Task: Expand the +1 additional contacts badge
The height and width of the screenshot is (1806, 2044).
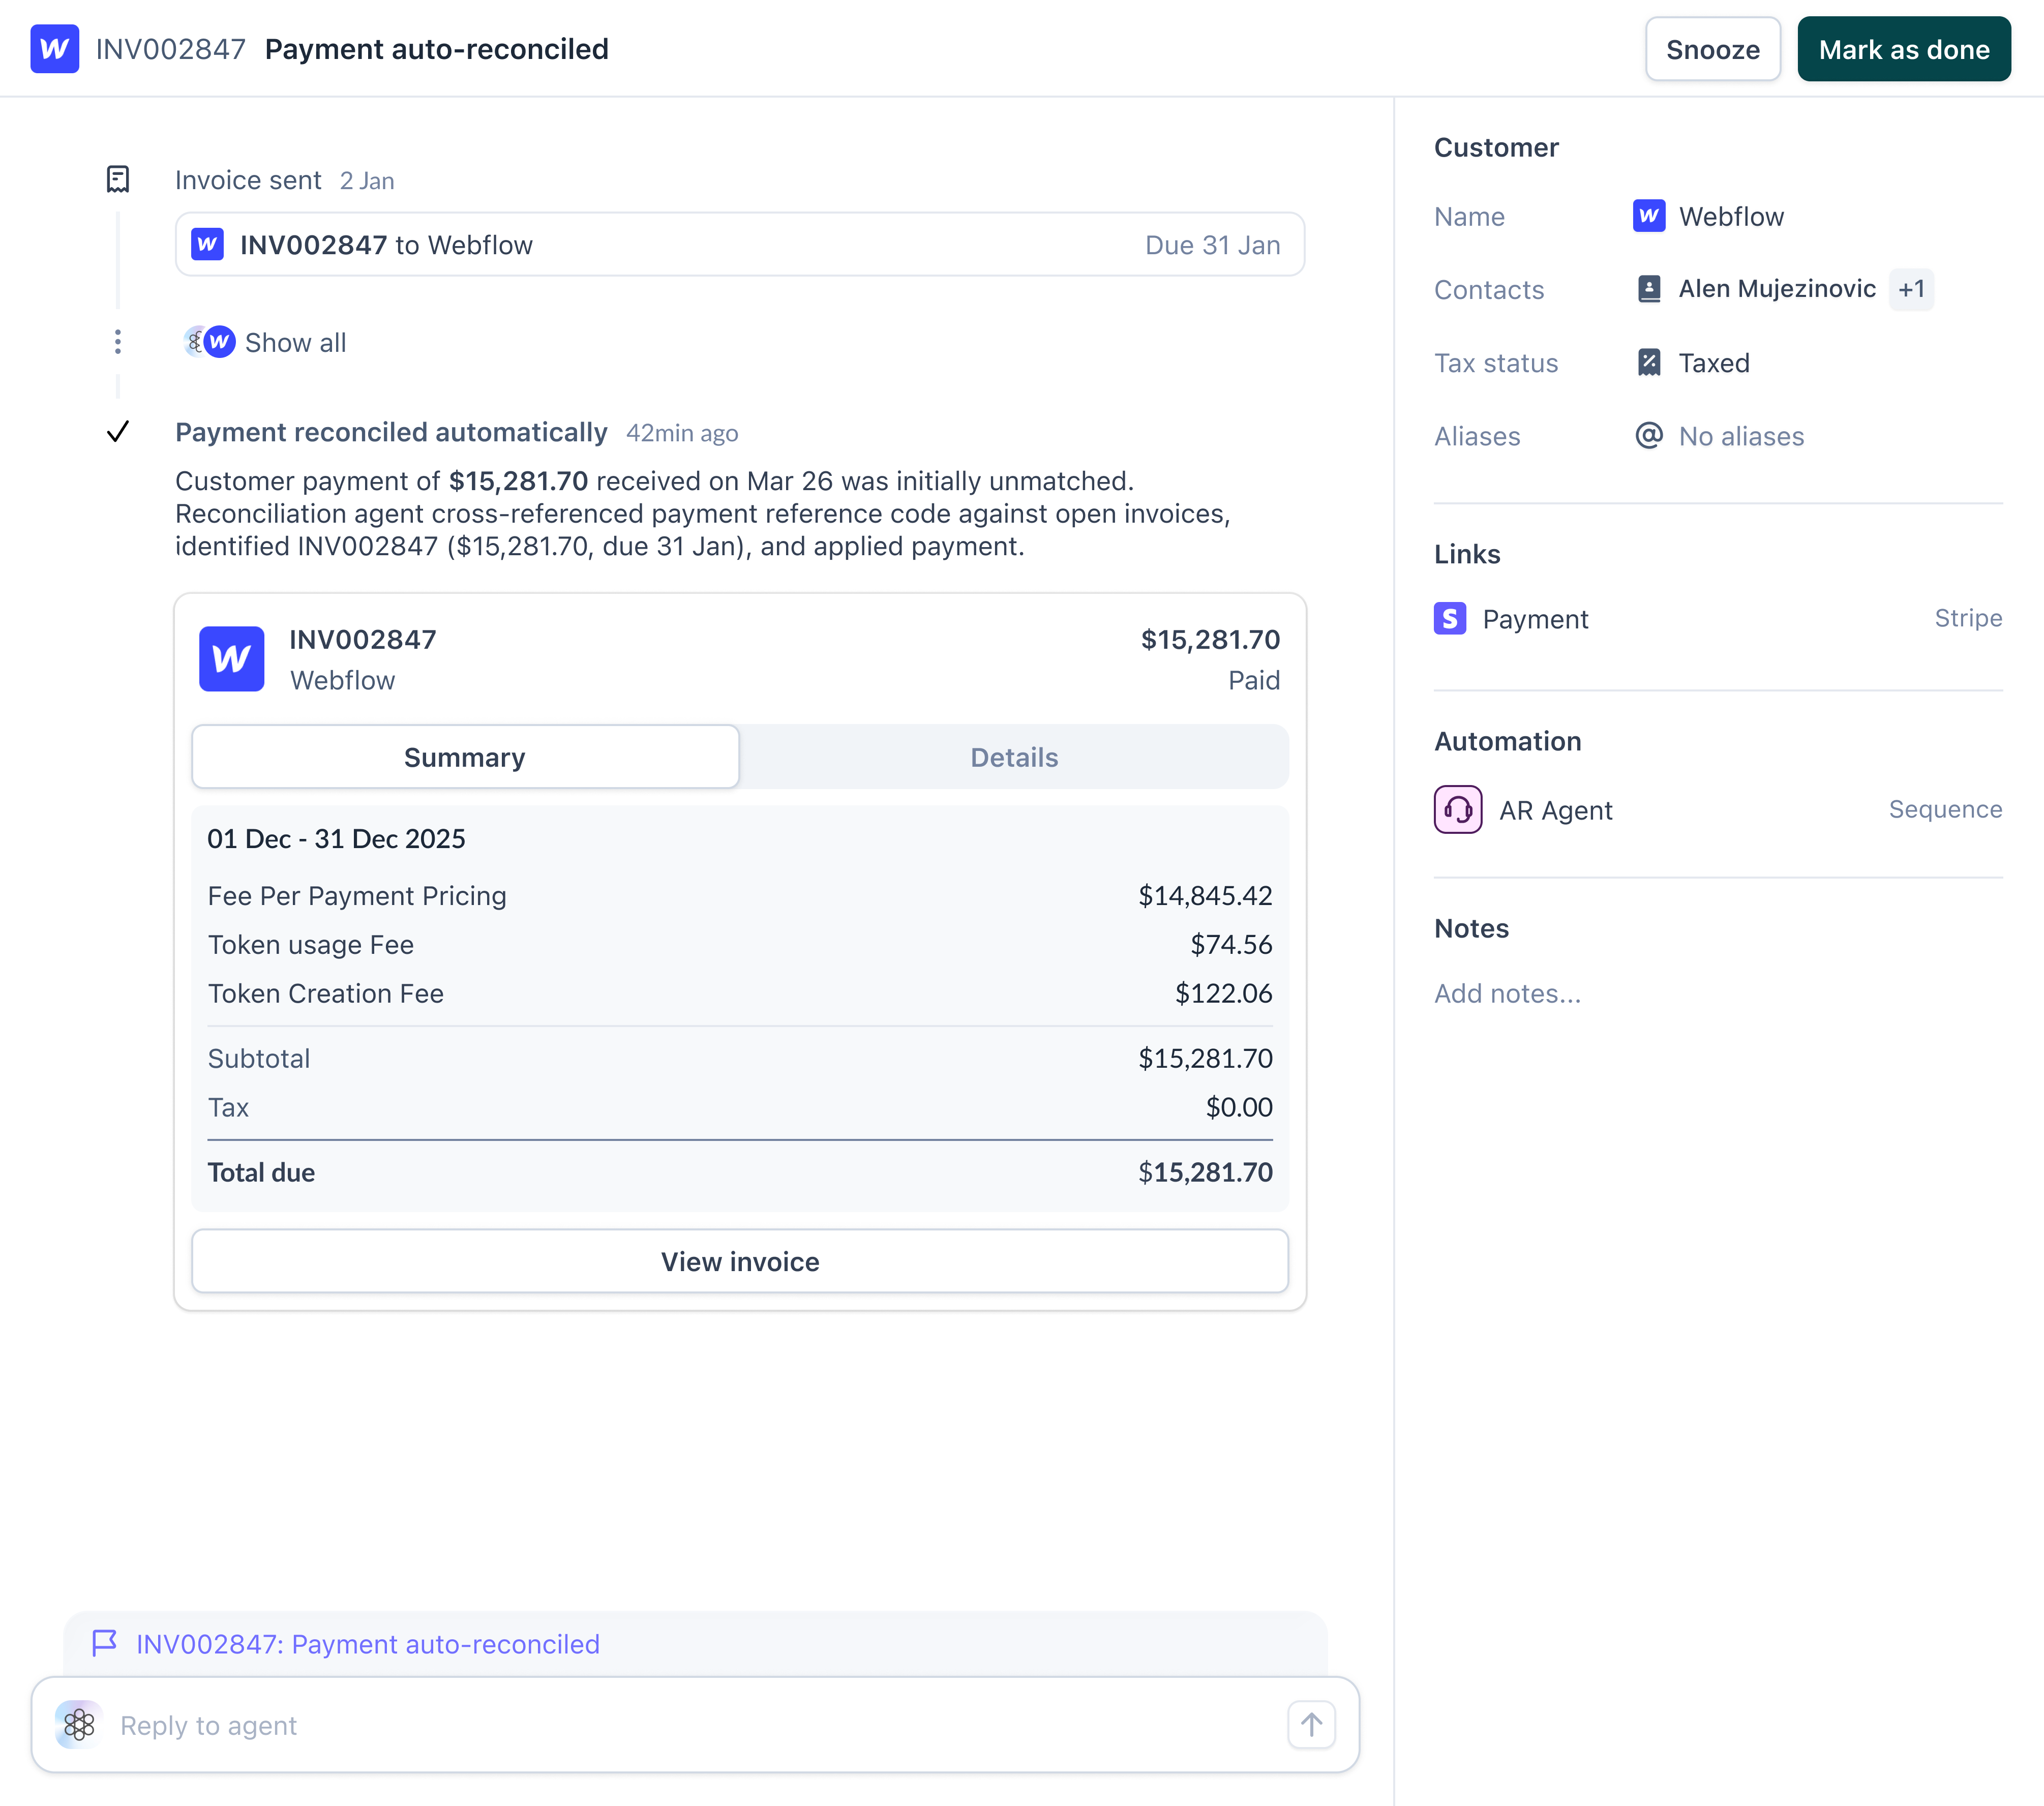Action: 1911,289
